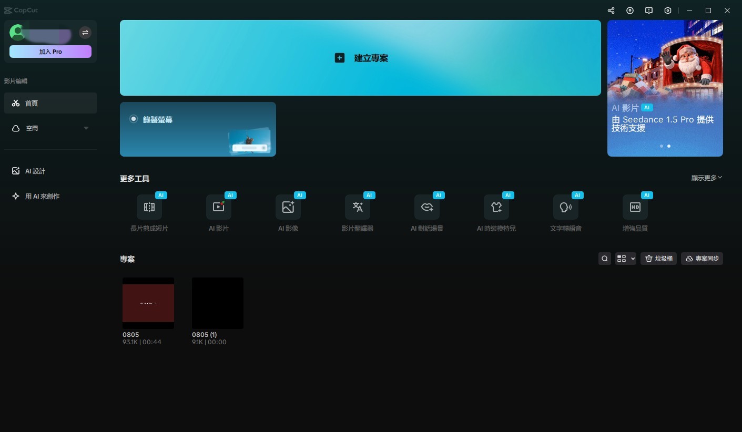Click the switch account arrows icon
Screen dimensions: 742x432
[85, 33]
